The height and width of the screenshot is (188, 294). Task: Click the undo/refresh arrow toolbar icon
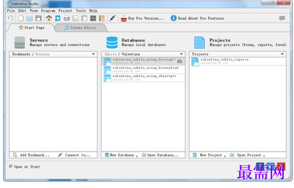point(11,18)
